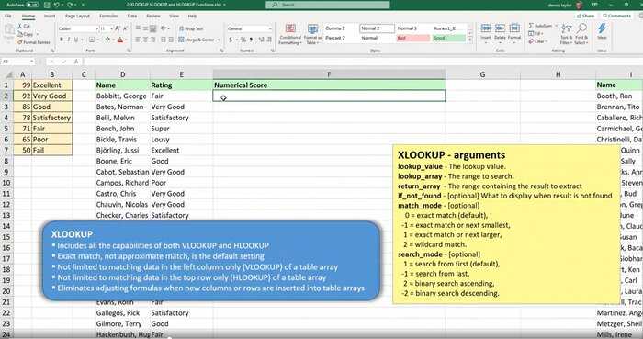Expand the Conditional Formatting menu
Viewport: 643px width, 339px height.
click(290, 34)
